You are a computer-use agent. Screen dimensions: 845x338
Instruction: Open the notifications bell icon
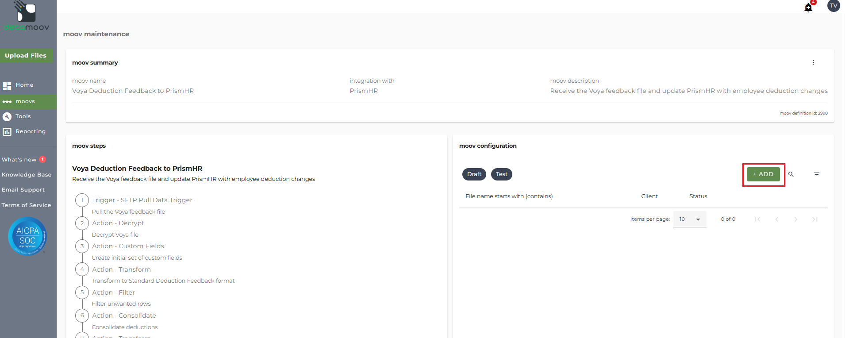(808, 8)
